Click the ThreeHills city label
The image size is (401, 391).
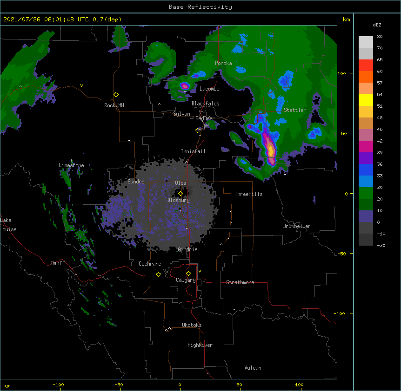click(248, 194)
